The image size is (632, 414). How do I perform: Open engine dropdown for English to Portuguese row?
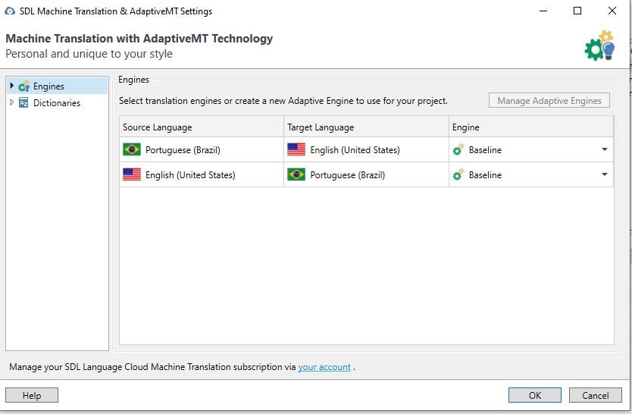[605, 174]
